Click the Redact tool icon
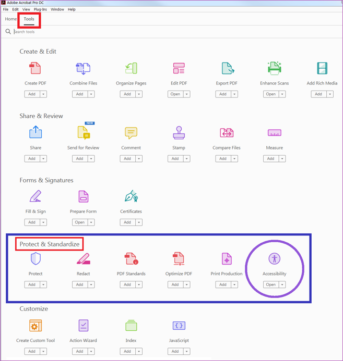The height and width of the screenshot is (361, 343). click(83, 259)
